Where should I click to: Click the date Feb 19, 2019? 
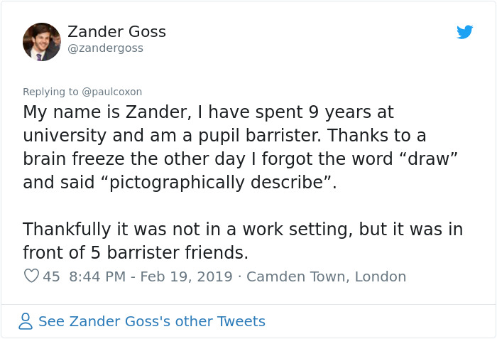(x=187, y=276)
